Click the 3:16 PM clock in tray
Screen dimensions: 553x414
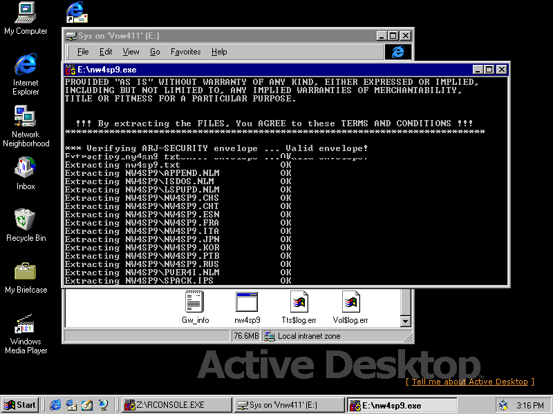[x=530, y=405]
